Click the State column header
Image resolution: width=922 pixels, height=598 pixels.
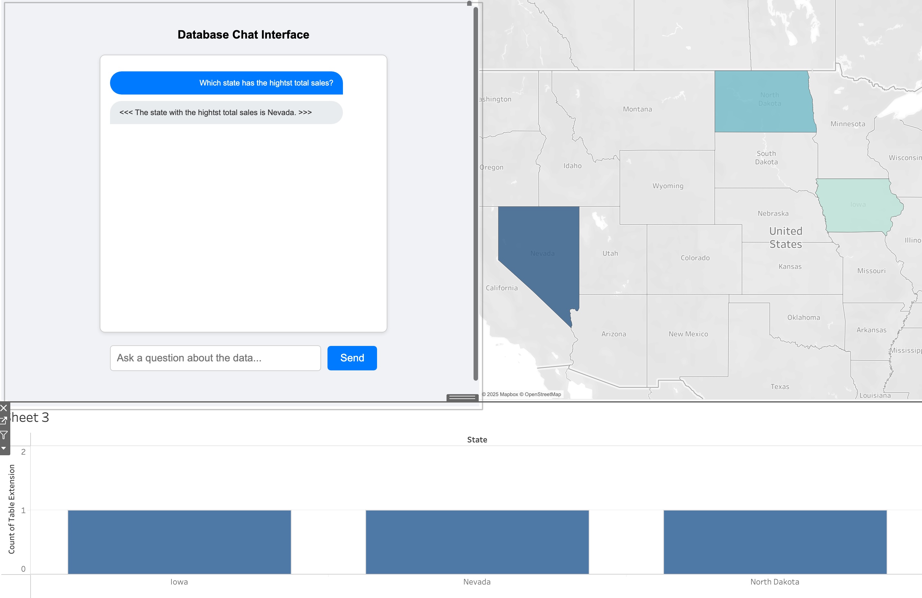[x=477, y=440]
